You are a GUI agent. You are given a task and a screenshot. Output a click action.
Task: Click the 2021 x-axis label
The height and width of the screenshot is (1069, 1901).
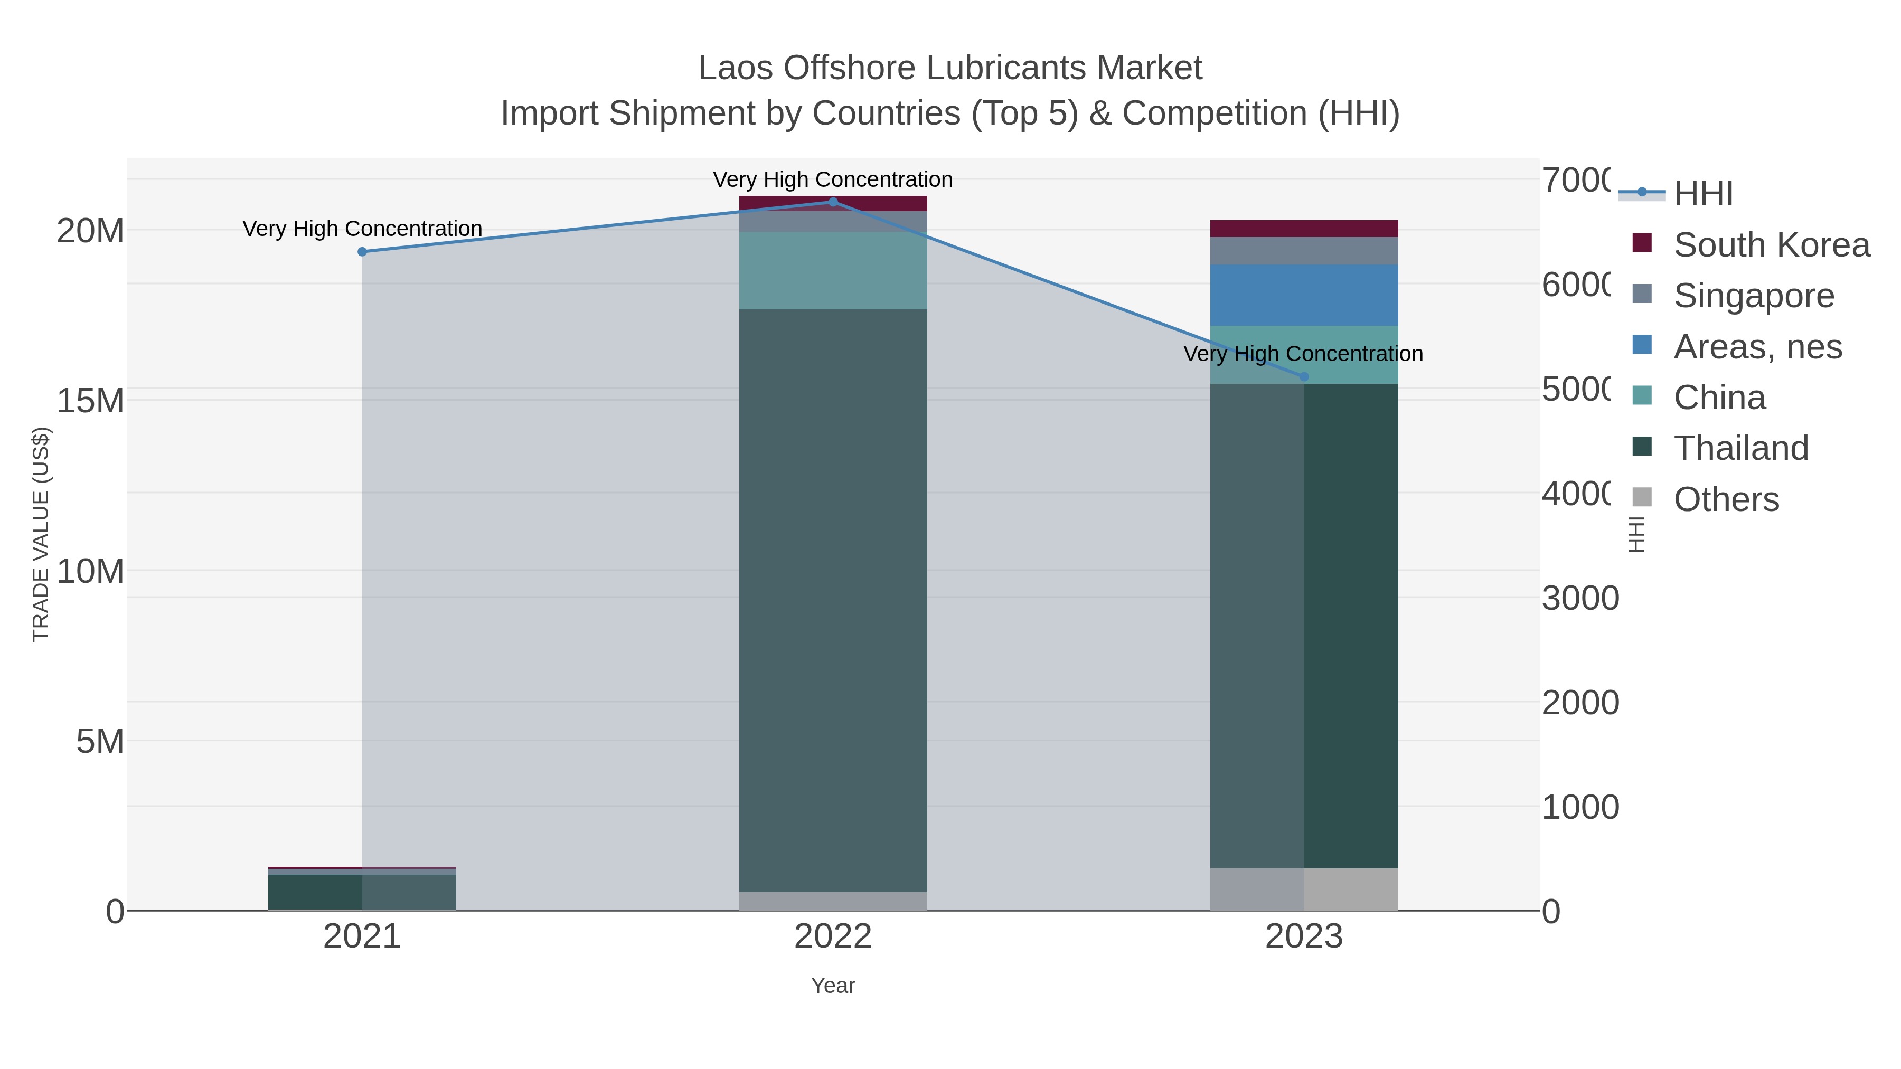pos(362,937)
